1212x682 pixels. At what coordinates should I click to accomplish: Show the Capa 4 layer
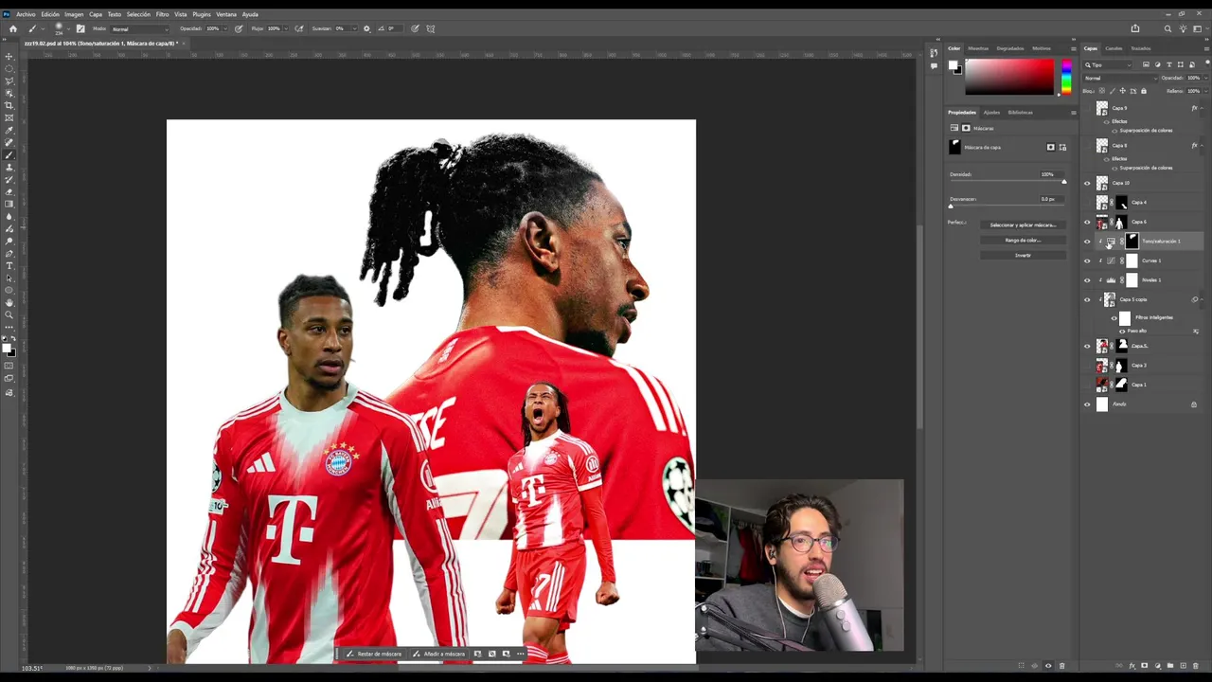pyautogui.click(x=1087, y=203)
